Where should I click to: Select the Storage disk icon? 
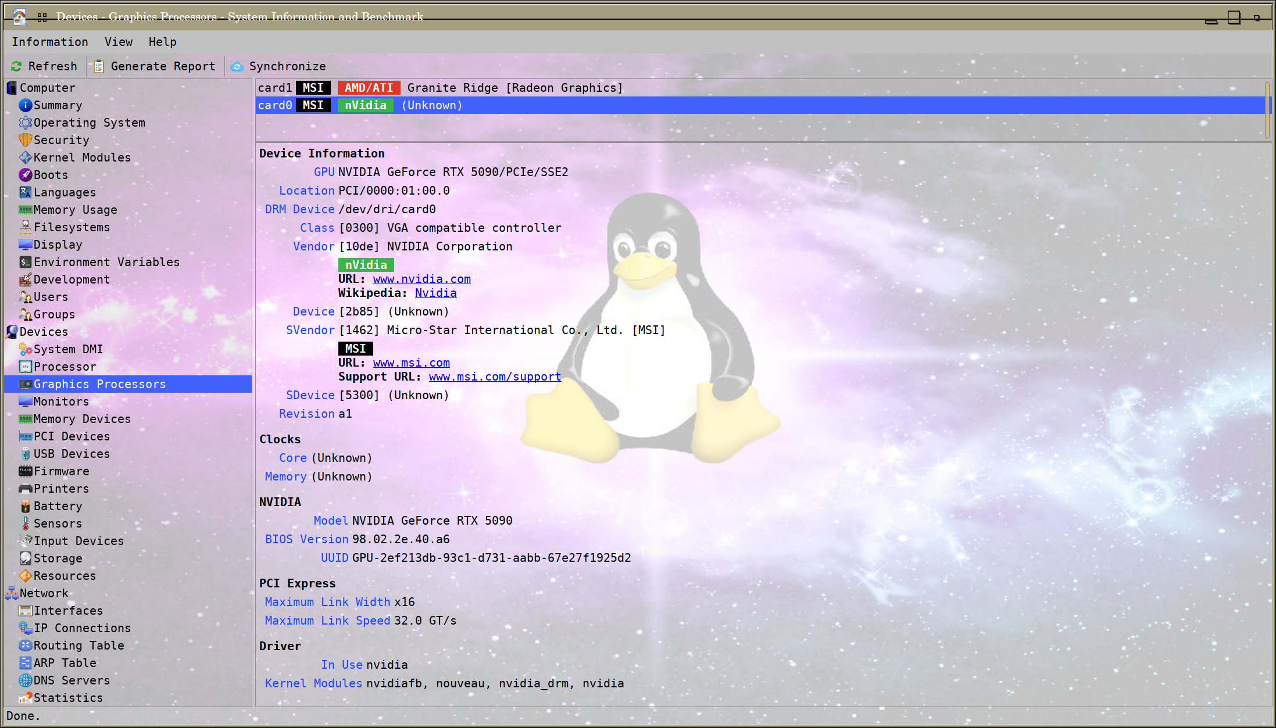point(26,558)
